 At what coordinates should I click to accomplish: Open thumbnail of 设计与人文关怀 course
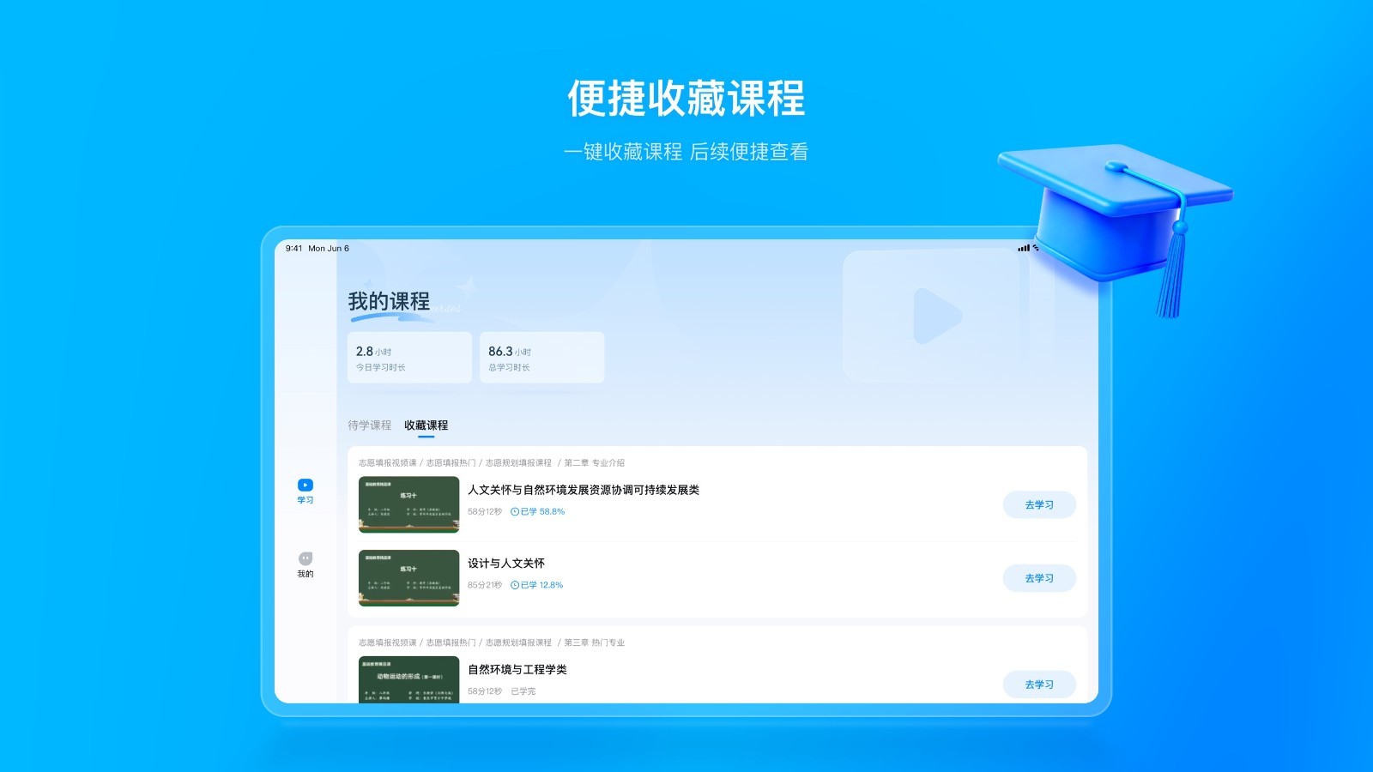tap(408, 578)
